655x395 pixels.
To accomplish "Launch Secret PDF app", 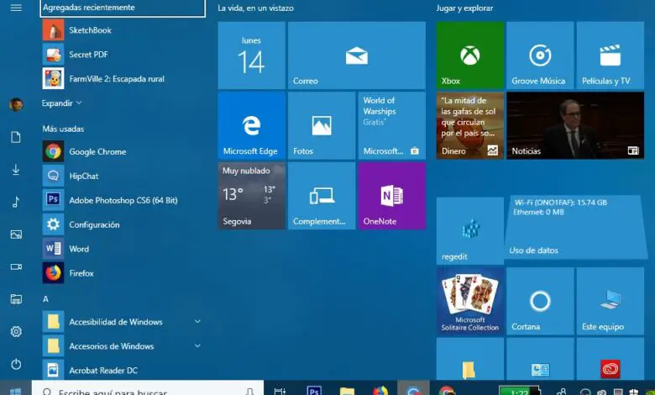I will pyautogui.click(x=123, y=55).
